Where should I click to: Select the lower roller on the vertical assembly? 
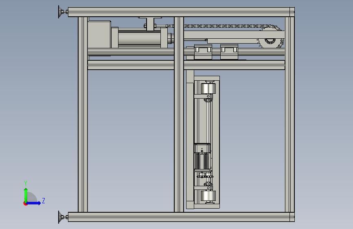pos(208,196)
